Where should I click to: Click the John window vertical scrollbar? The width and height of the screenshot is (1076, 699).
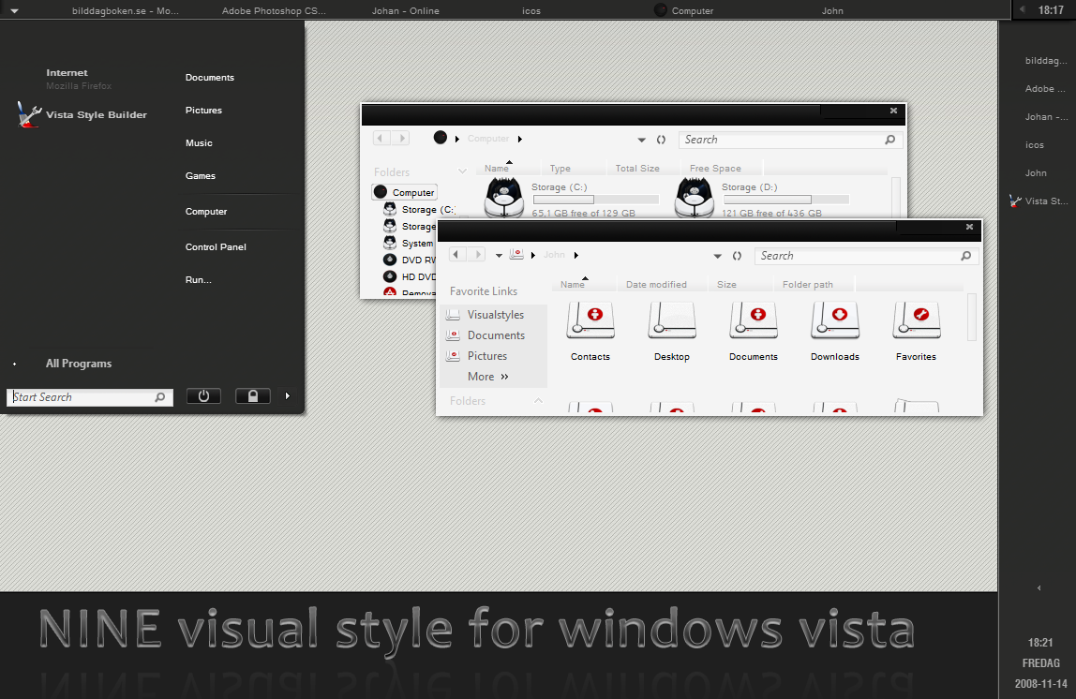971,317
